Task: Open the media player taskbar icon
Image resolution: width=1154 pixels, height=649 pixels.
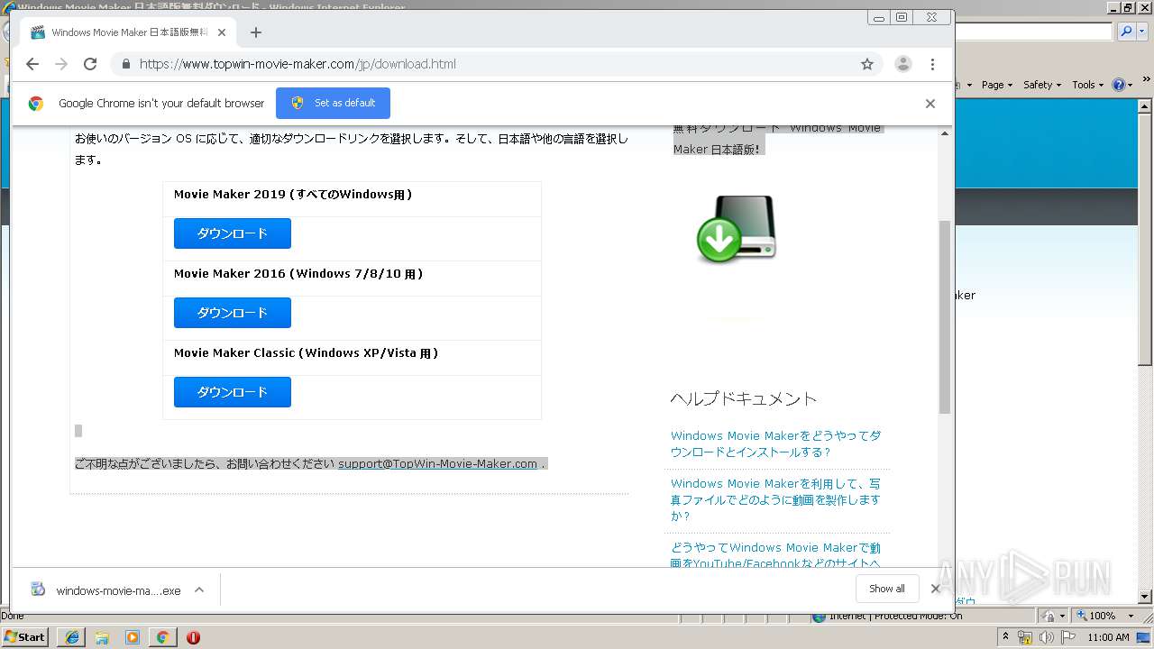Action: (x=133, y=637)
